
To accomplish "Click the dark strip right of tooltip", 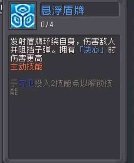I will 131,81.
